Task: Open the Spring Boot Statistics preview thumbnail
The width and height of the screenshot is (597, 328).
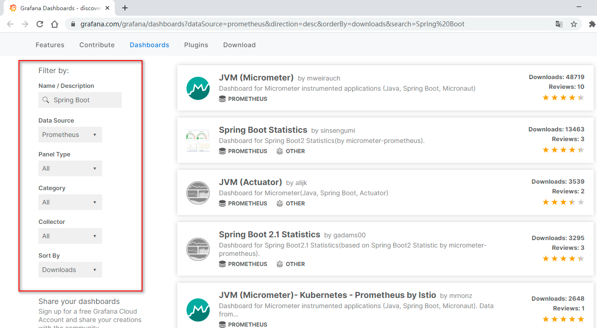Action: pyautogui.click(x=198, y=140)
